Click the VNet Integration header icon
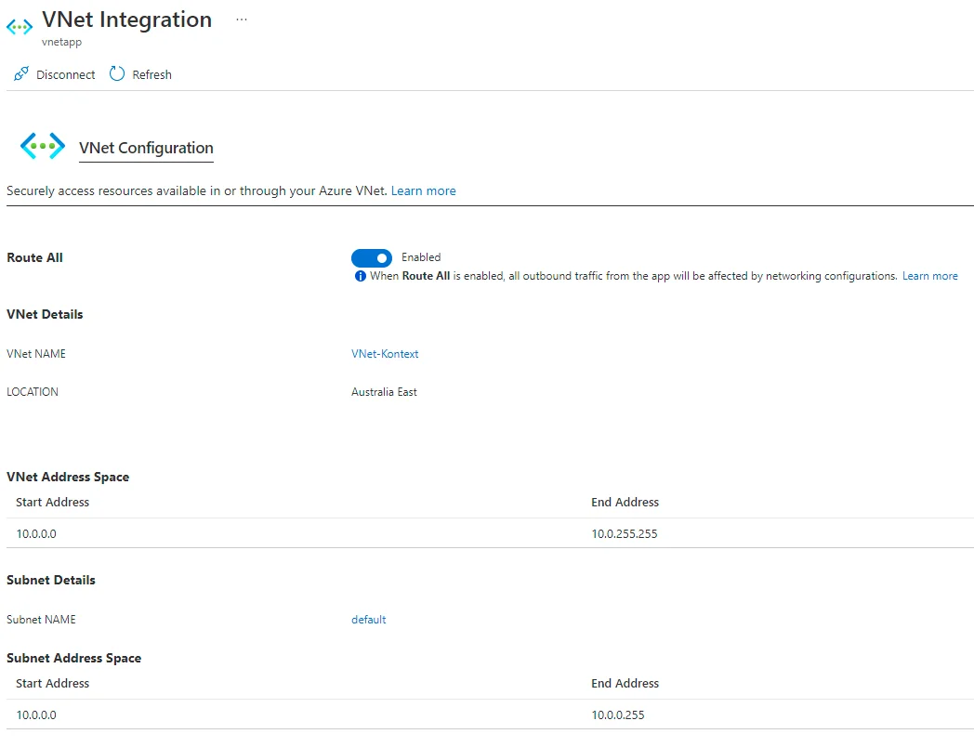This screenshot has width=974, height=747. [20, 26]
